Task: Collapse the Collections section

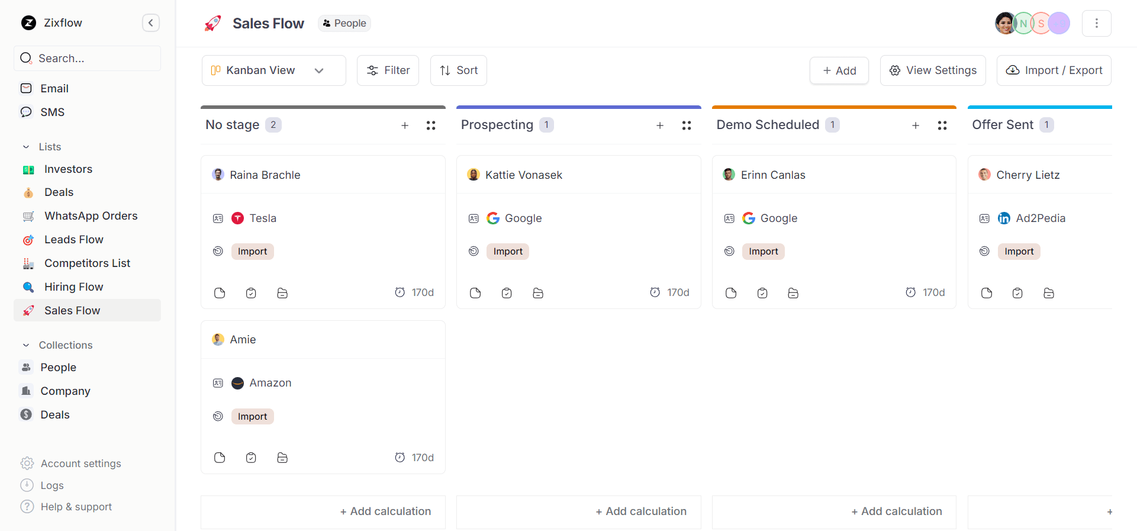Action: pyautogui.click(x=26, y=345)
